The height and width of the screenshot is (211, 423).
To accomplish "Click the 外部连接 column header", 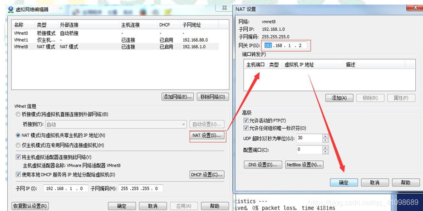I will [x=89, y=25].
